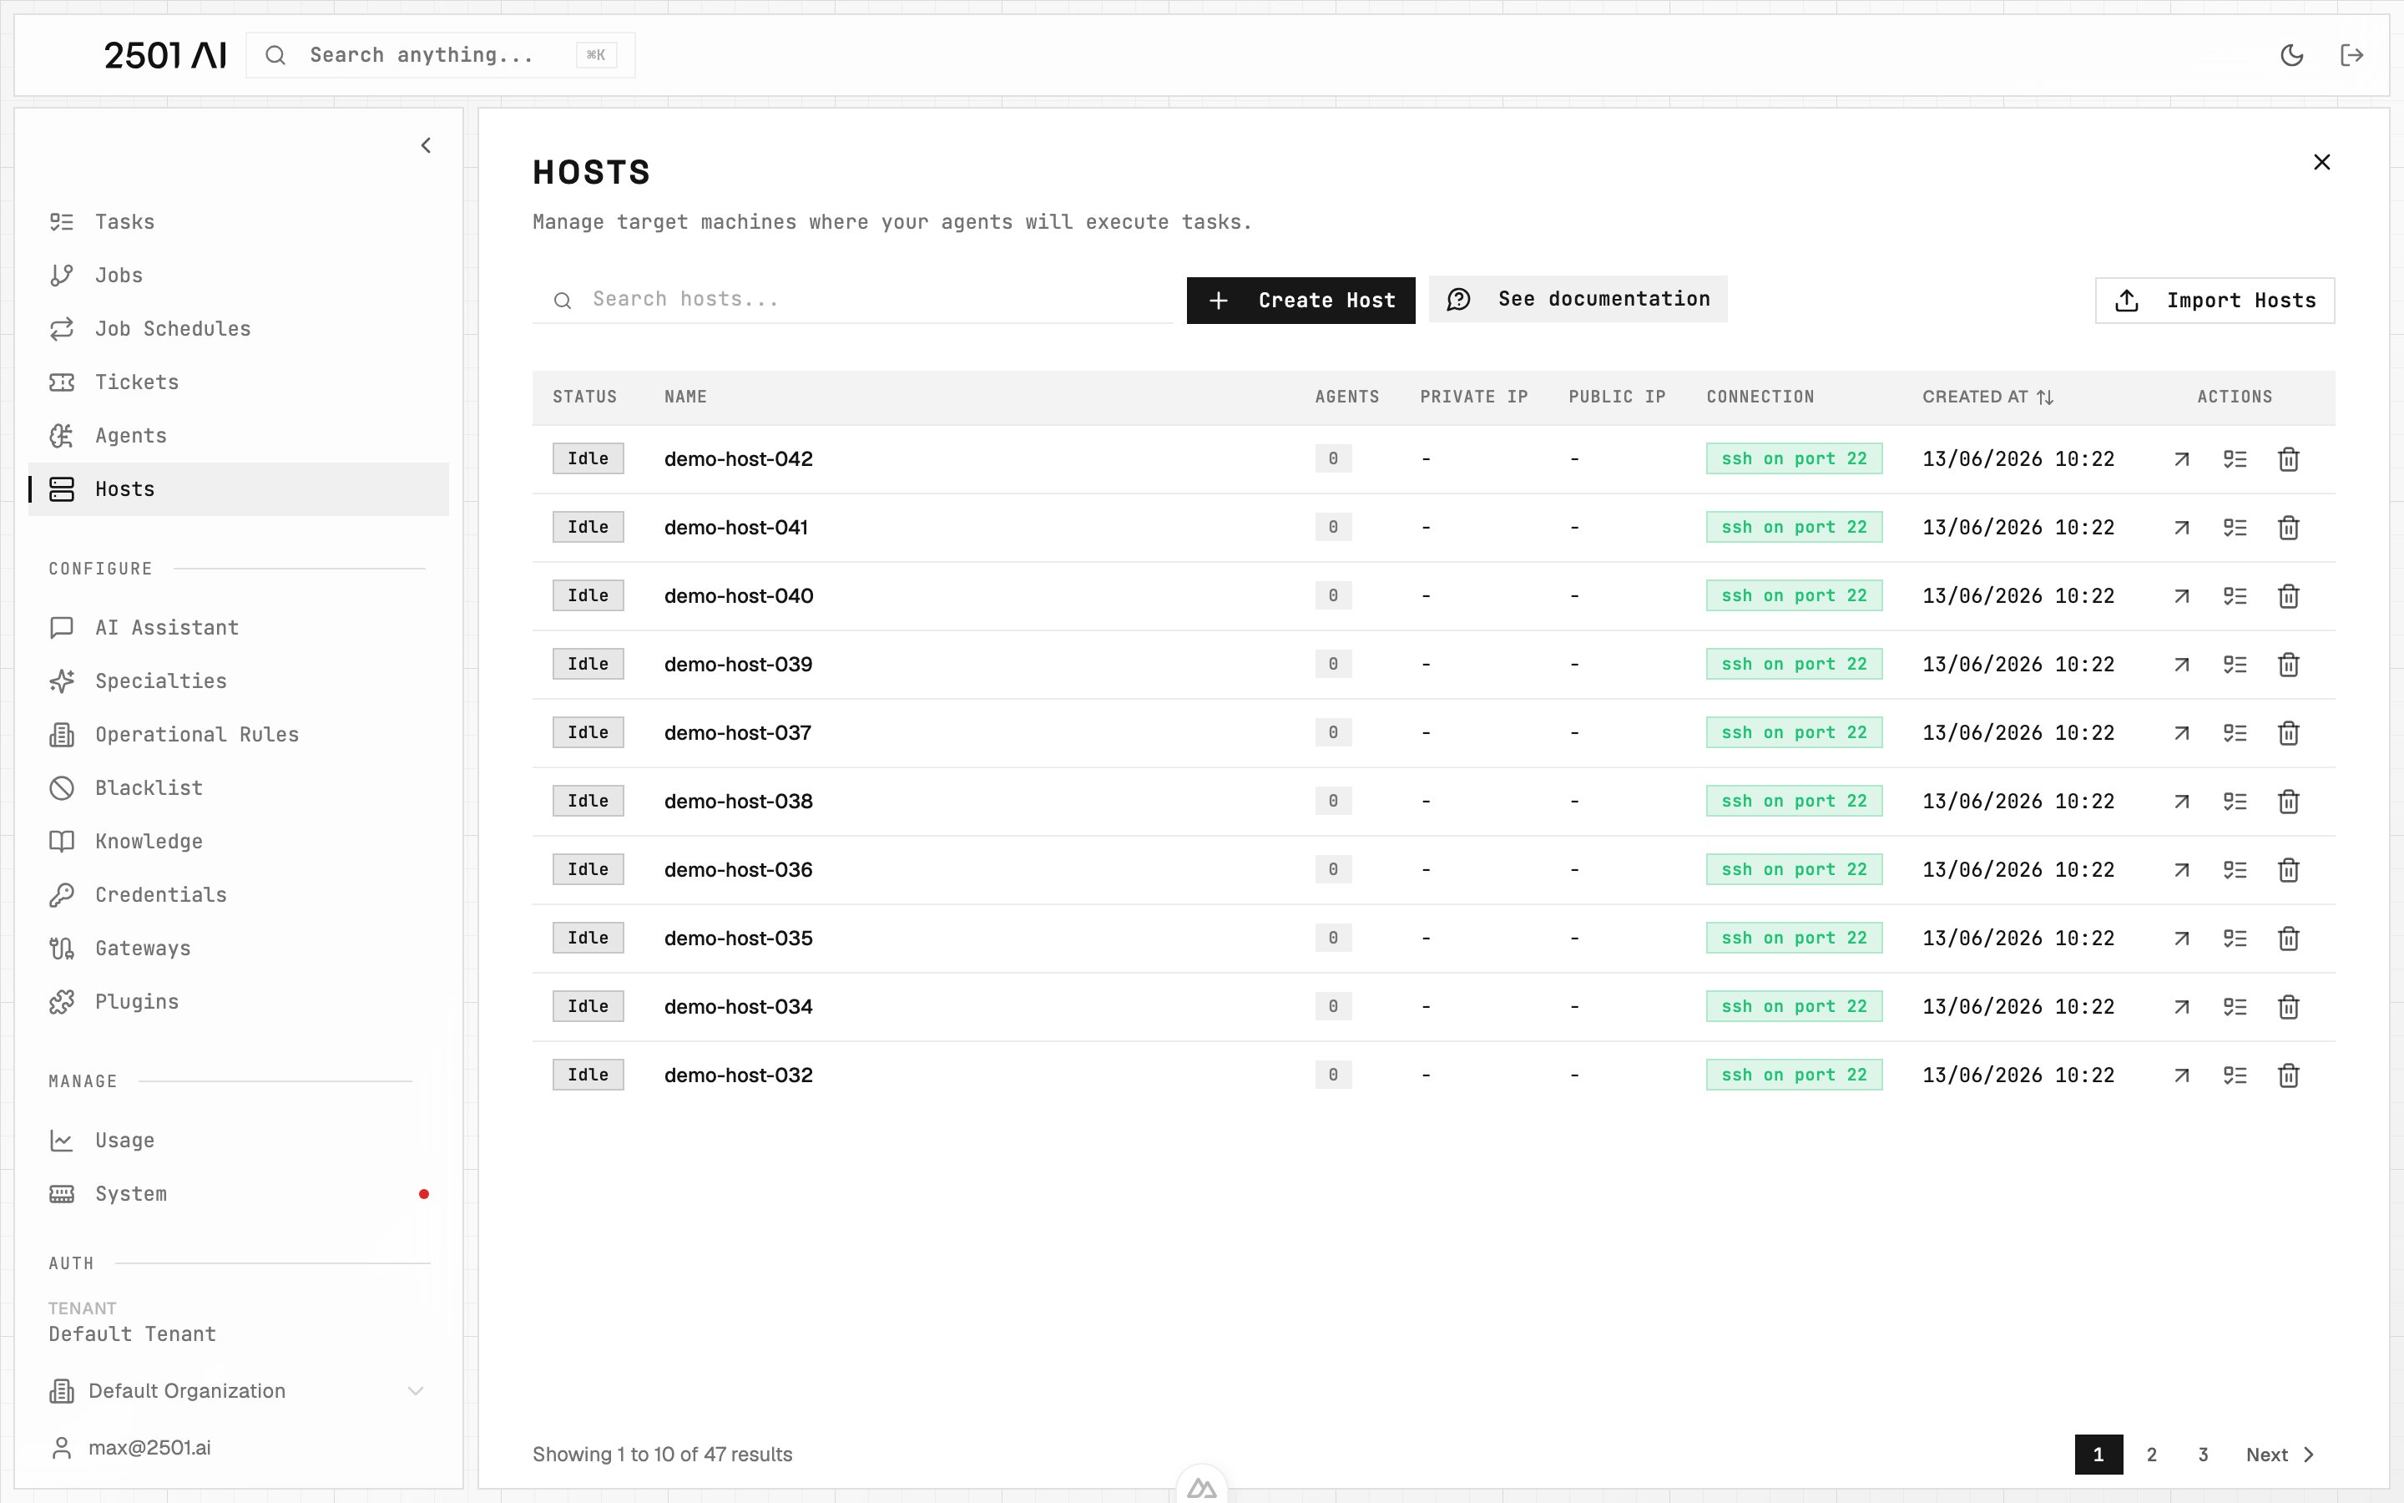Screen dimensions: 2404x1503
Task: View tasks icon for demo-host-041
Action: [x=2235, y=528]
